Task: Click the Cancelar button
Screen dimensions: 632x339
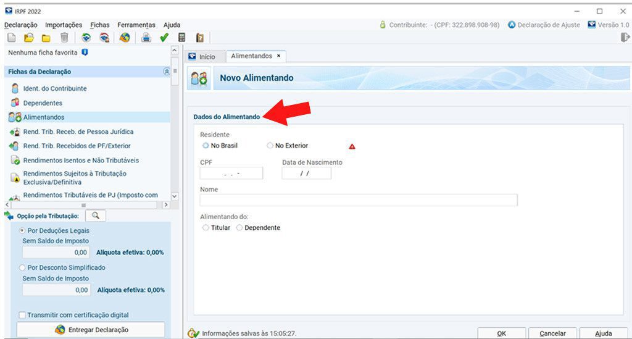Action: click(552, 333)
